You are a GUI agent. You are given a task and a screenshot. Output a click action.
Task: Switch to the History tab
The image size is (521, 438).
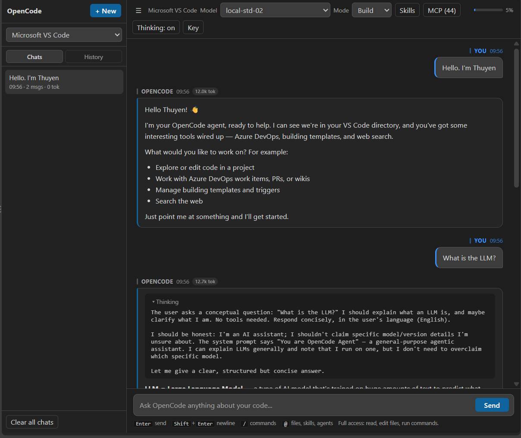[x=94, y=57]
